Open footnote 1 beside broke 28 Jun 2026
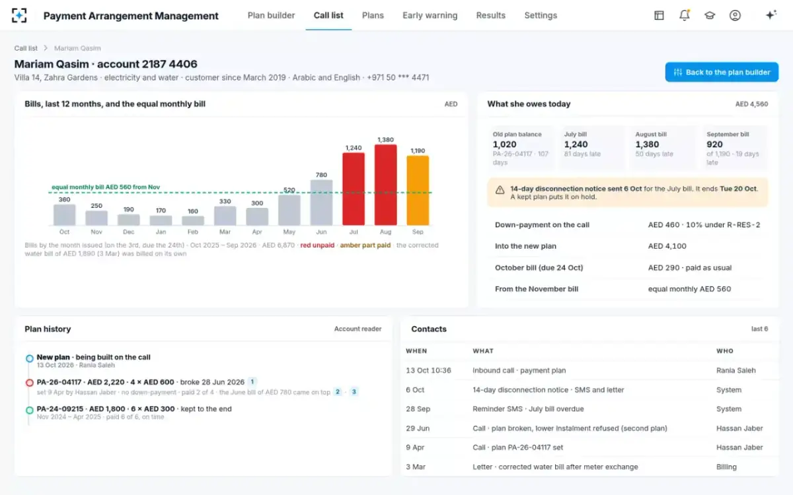The width and height of the screenshot is (793, 495). [252, 381]
